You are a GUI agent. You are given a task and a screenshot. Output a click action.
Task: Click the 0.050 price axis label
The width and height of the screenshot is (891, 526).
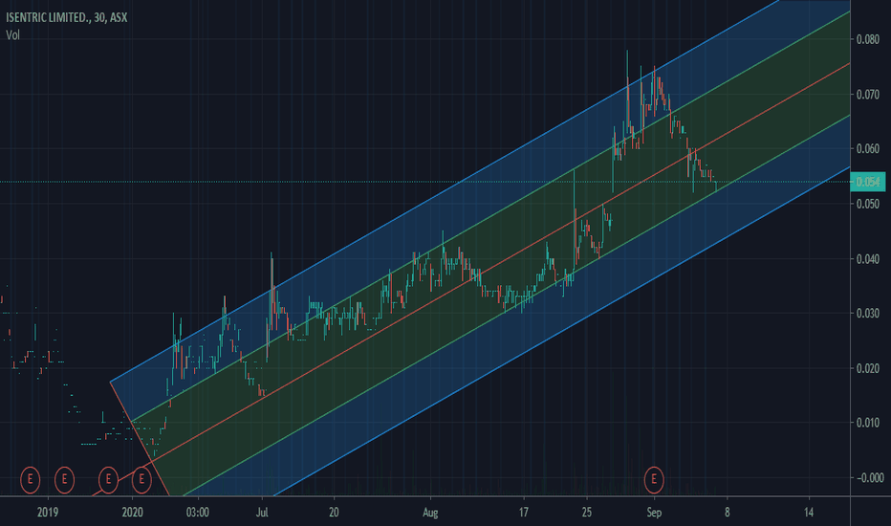[868, 204]
